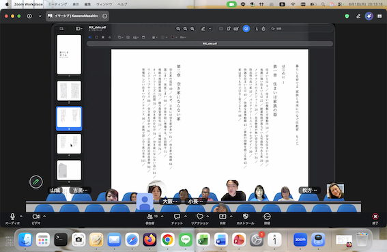Open the sidebar view dropdown in Preview
The height and width of the screenshot is (252, 387).
(79, 29)
